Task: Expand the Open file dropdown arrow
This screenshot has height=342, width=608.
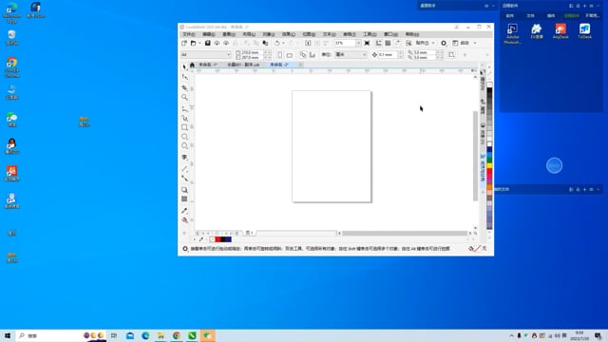Action: tap(199, 43)
